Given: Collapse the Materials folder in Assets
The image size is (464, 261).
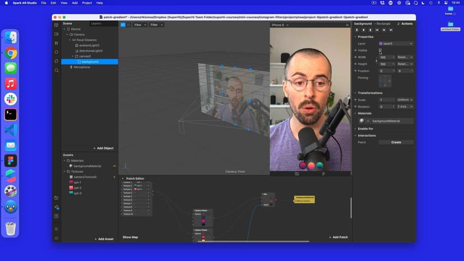Looking at the screenshot, I should click(x=64, y=161).
